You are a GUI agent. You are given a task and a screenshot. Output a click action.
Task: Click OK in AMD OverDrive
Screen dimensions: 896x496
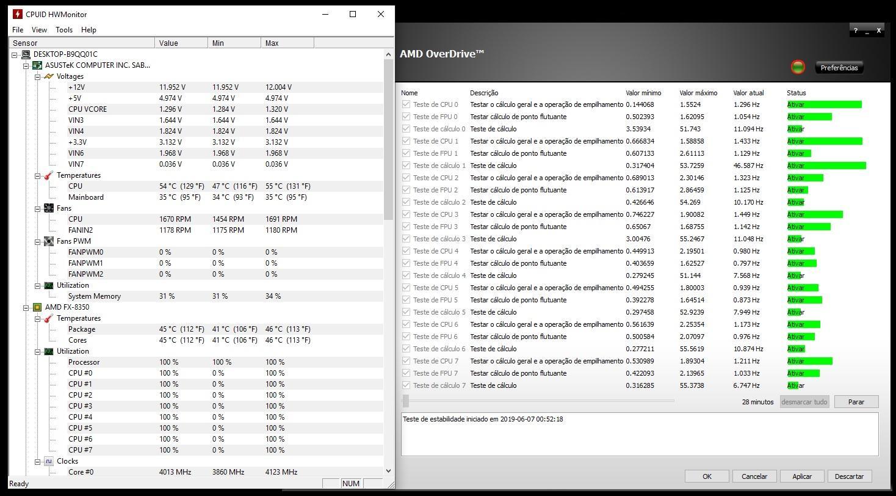[x=707, y=476]
